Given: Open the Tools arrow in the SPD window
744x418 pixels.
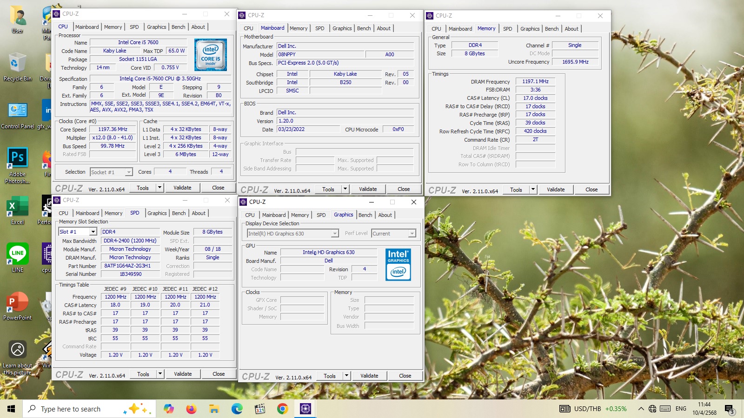Looking at the screenshot, I should (160, 374).
